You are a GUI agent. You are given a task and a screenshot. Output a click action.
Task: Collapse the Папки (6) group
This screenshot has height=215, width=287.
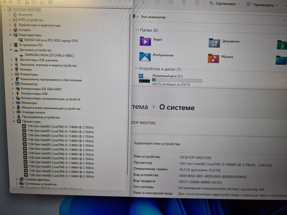137,30
